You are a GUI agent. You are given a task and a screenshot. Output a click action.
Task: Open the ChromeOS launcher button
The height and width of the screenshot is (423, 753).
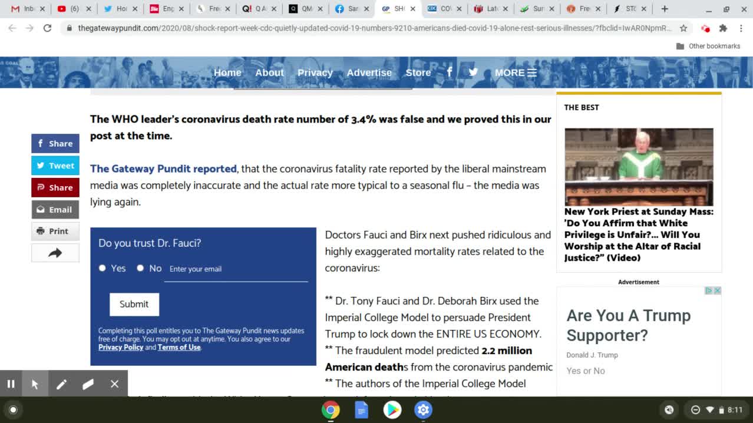(x=13, y=410)
